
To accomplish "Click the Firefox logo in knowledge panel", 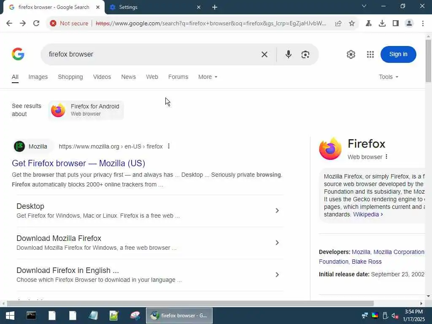I will (x=330, y=148).
